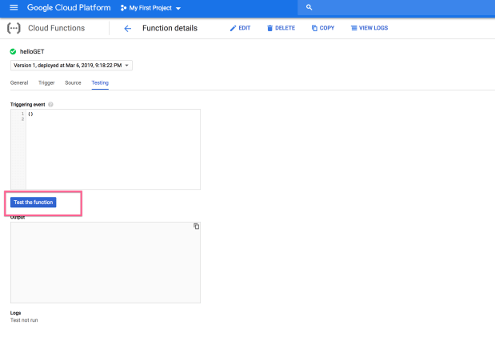Image resolution: width=495 pixels, height=341 pixels.
Task: Open View Logs from toolbar
Action: click(369, 28)
